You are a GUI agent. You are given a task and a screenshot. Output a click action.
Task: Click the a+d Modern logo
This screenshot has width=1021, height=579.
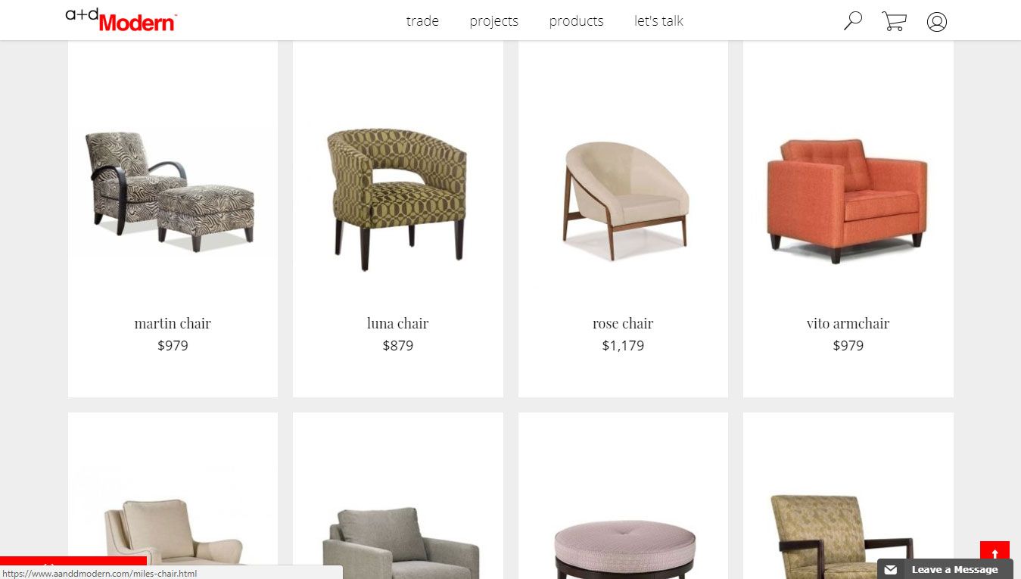[121, 20]
